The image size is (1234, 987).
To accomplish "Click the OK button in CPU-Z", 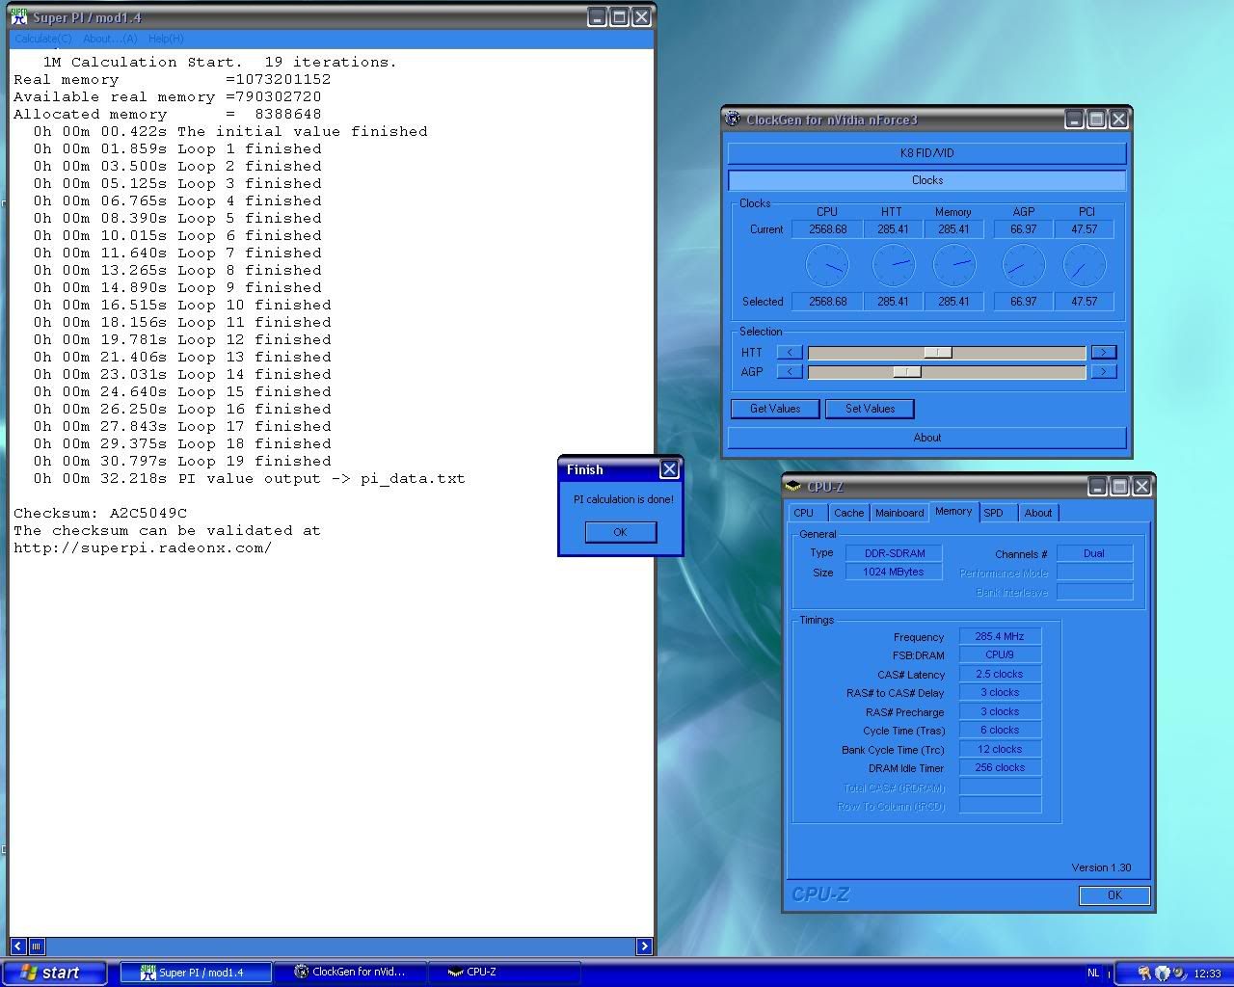I will [1114, 895].
